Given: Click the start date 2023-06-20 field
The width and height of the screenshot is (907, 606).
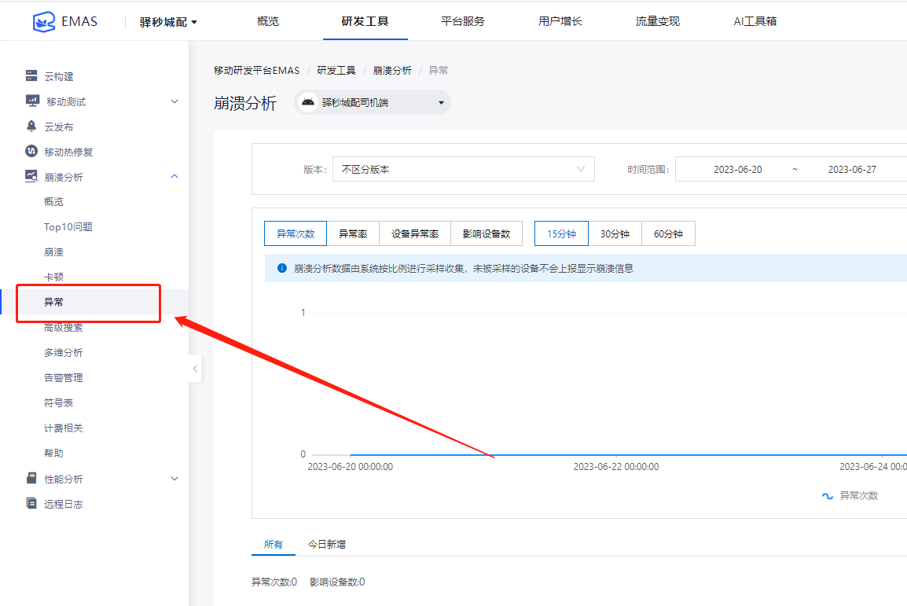Looking at the screenshot, I should click(737, 170).
